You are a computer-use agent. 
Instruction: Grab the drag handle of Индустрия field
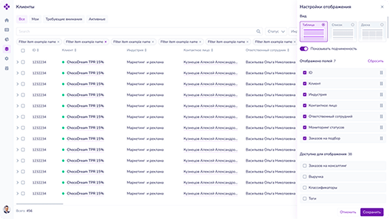click(381, 94)
